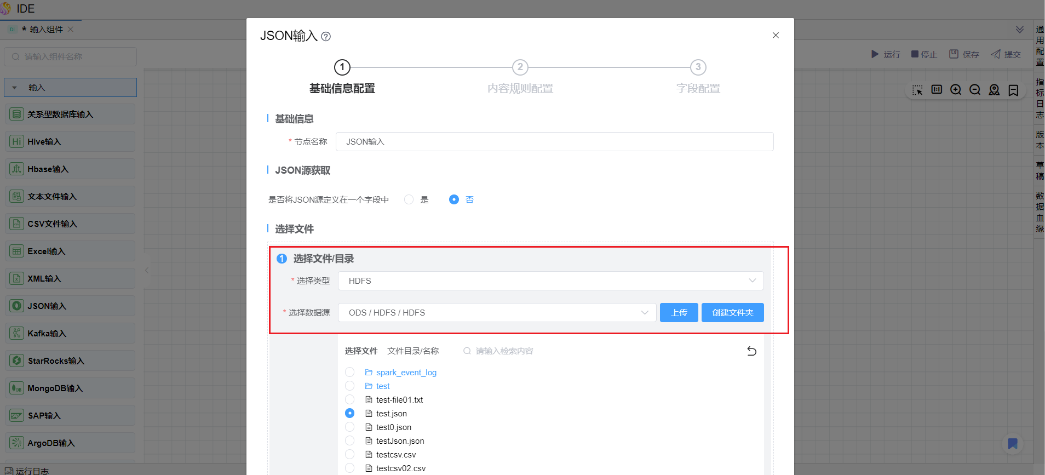The width and height of the screenshot is (1045, 475).
Task: Click 保存 in the toolbar
Action: (964, 54)
